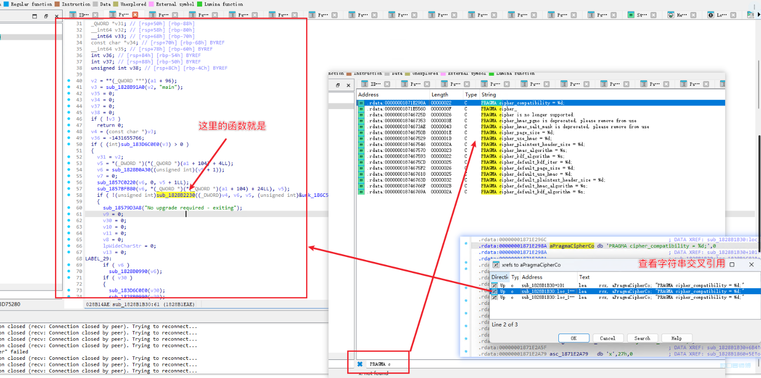Toggle breakpoint dot at line 58
761x378 pixels.
click(69, 195)
